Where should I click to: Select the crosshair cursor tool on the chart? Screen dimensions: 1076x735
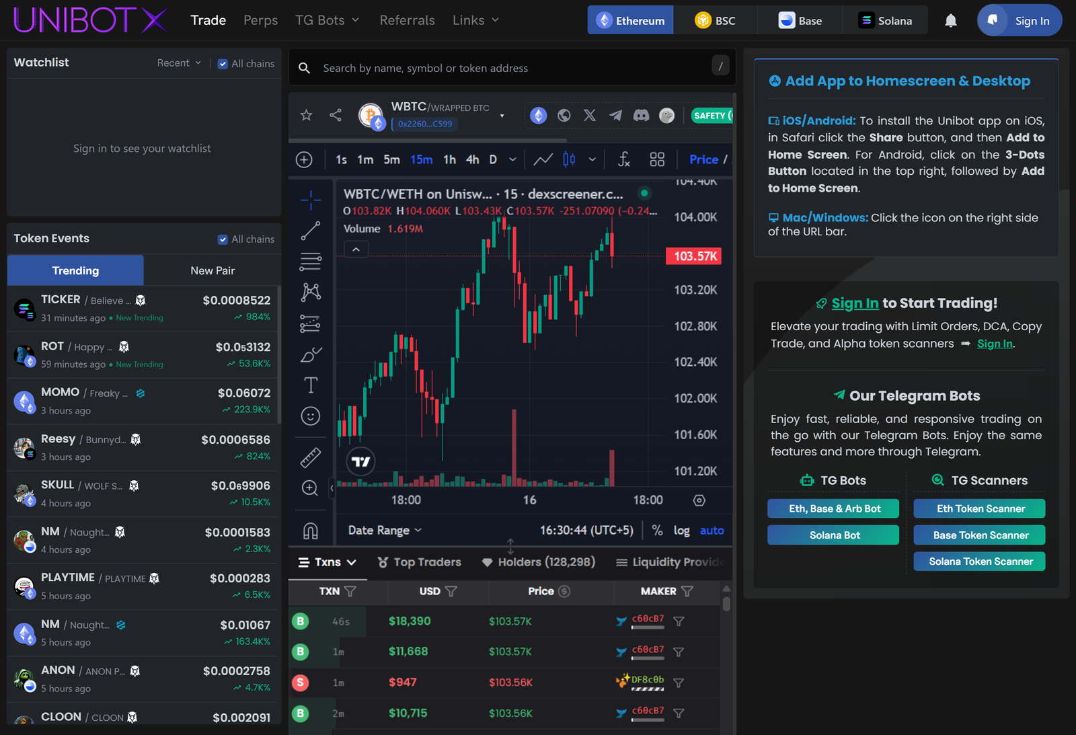310,200
